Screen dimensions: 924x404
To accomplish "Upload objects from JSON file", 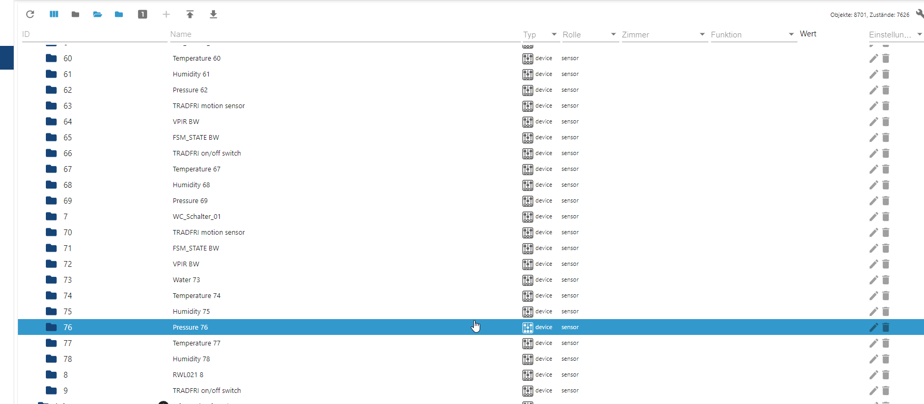I will pyautogui.click(x=190, y=14).
